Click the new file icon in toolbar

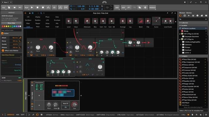pos(9,7)
